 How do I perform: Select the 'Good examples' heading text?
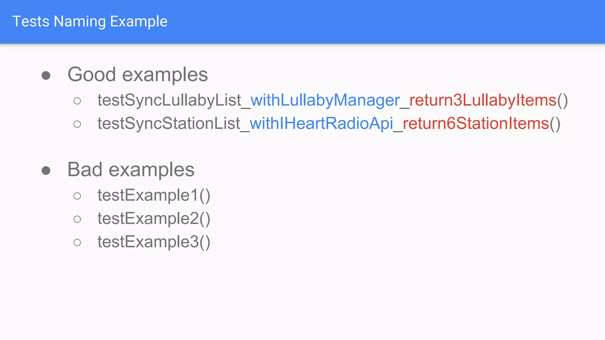click(138, 74)
